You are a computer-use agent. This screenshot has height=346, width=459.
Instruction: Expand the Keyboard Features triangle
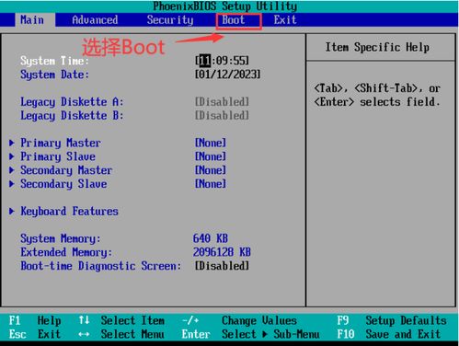(12, 211)
